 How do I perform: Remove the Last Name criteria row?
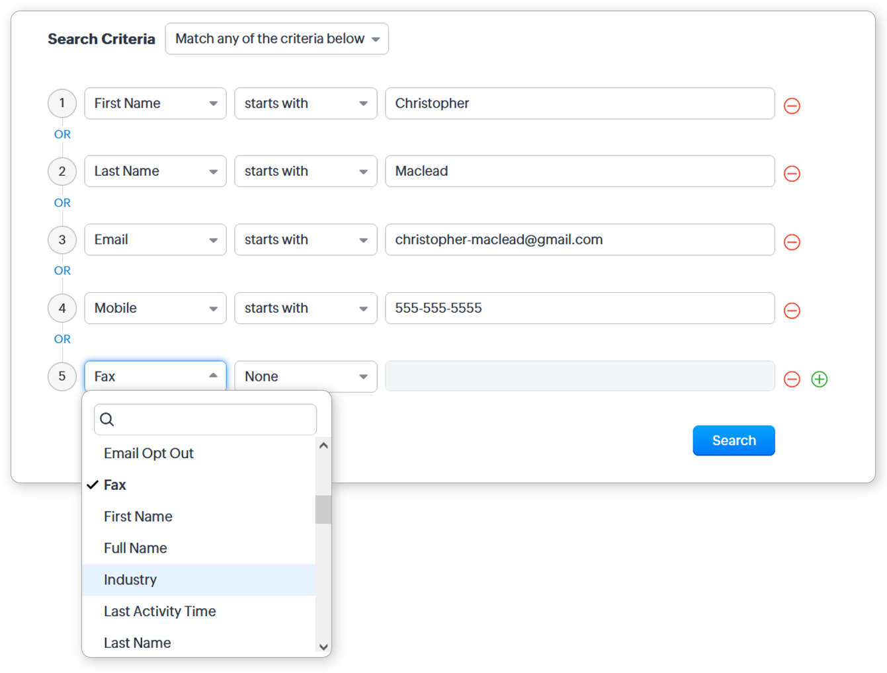point(792,174)
